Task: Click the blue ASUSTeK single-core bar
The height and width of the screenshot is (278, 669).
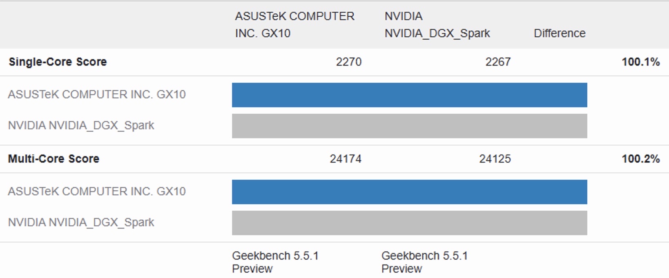Action: click(409, 95)
